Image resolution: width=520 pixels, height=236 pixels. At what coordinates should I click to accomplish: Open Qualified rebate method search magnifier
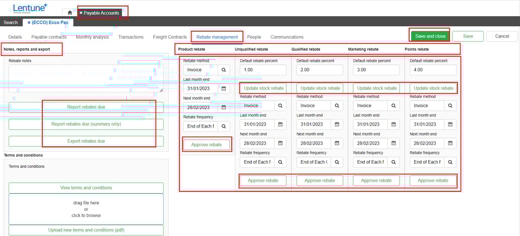click(x=337, y=105)
